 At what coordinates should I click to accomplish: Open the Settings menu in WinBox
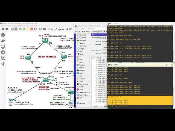83,29
